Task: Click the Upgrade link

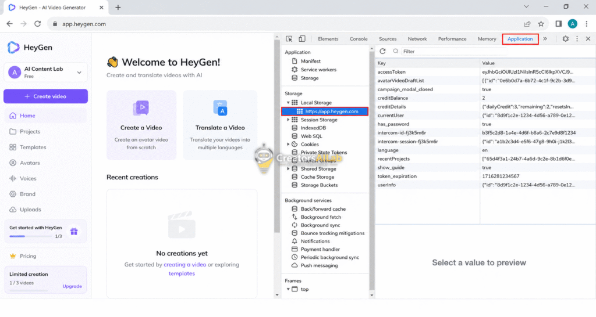Action: click(72, 286)
